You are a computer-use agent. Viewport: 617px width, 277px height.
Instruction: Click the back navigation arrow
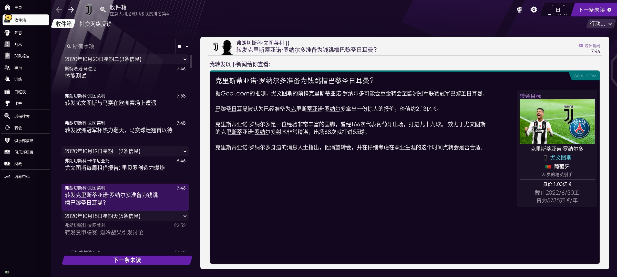59,10
